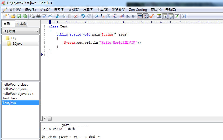Select helloWorld.class in file list
Image resolution: width=223 pixels, height=140 pixels.
[x=15, y=85]
